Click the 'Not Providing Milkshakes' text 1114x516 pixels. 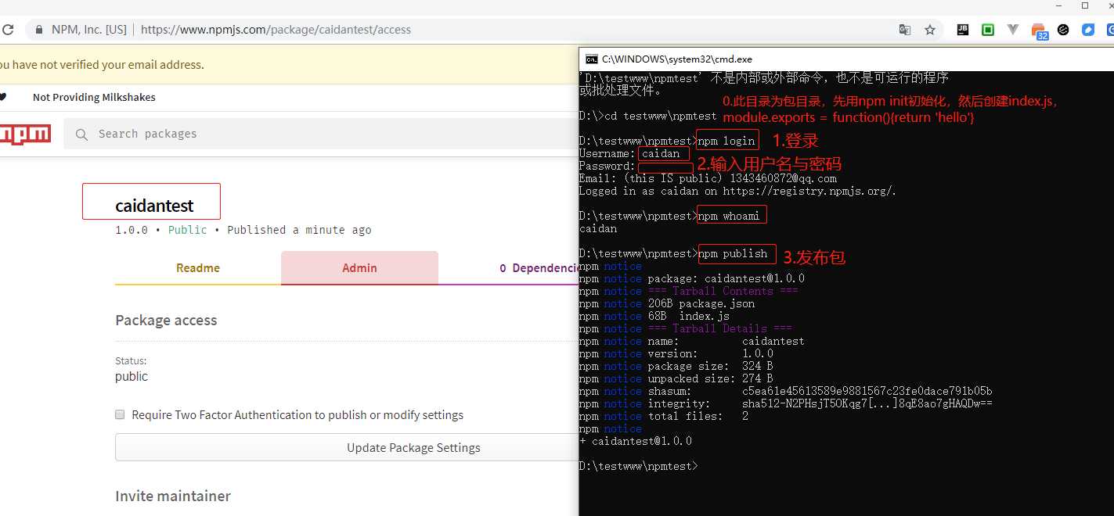click(94, 97)
